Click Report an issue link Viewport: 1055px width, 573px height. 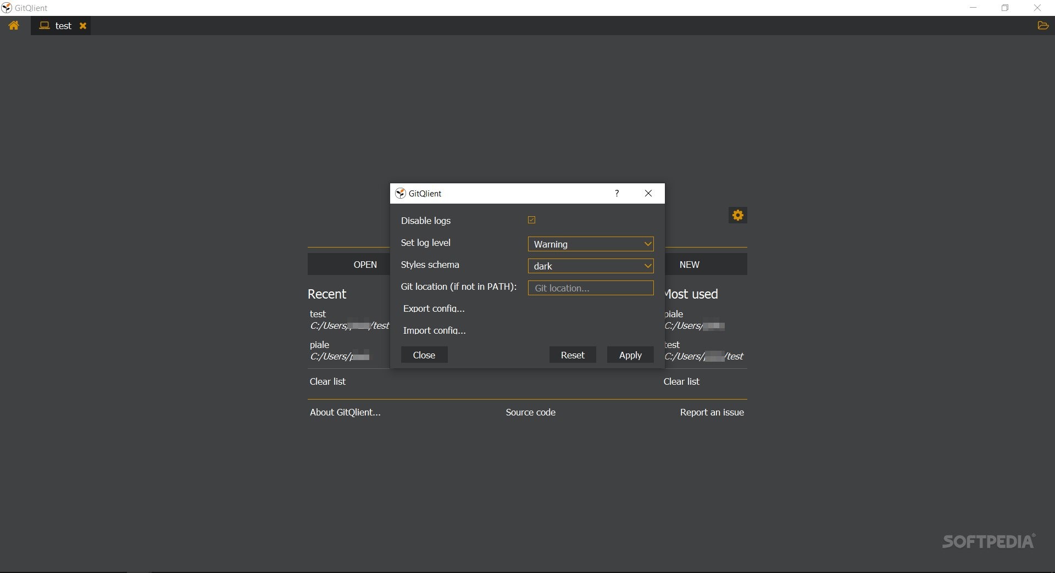point(712,412)
